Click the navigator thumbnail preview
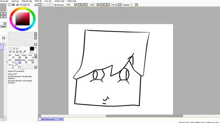This screenshot has width=220, height=123. coord(3,7)
